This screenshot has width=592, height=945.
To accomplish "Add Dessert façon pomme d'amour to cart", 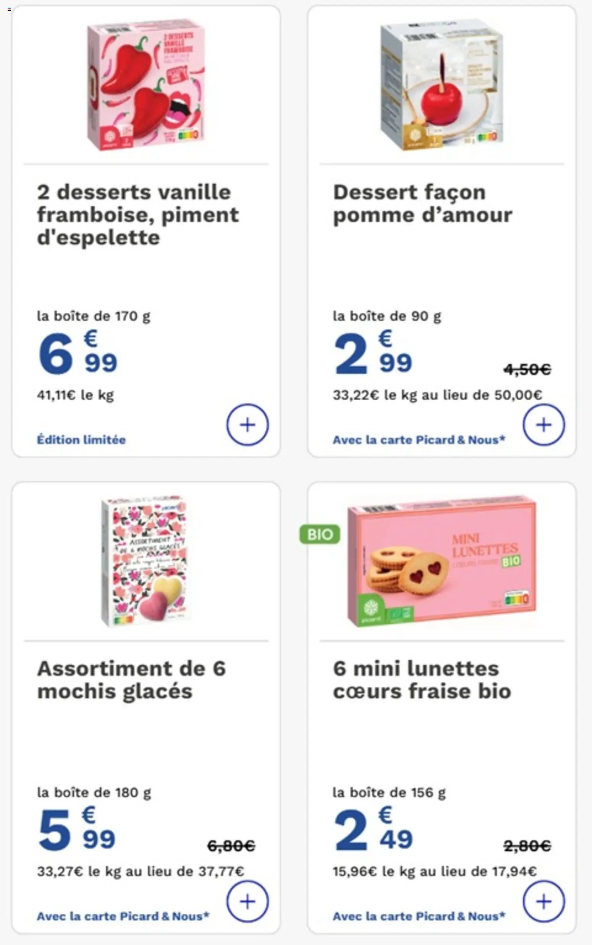I will click(x=543, y=425).
